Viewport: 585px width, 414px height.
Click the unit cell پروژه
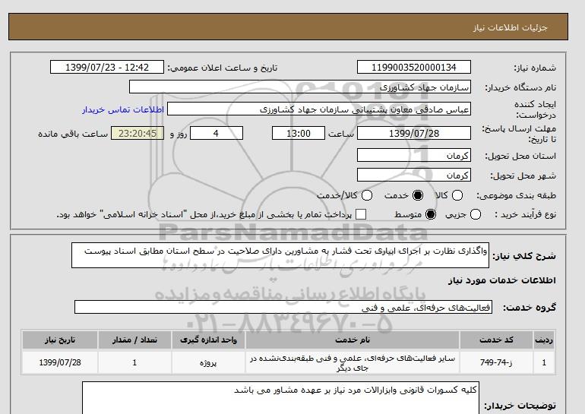208,362
